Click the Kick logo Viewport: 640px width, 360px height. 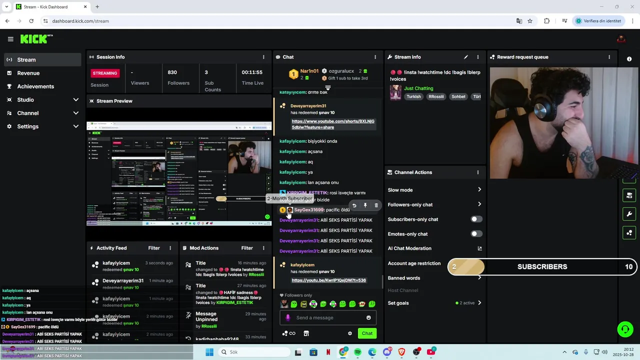pos(36,39)
